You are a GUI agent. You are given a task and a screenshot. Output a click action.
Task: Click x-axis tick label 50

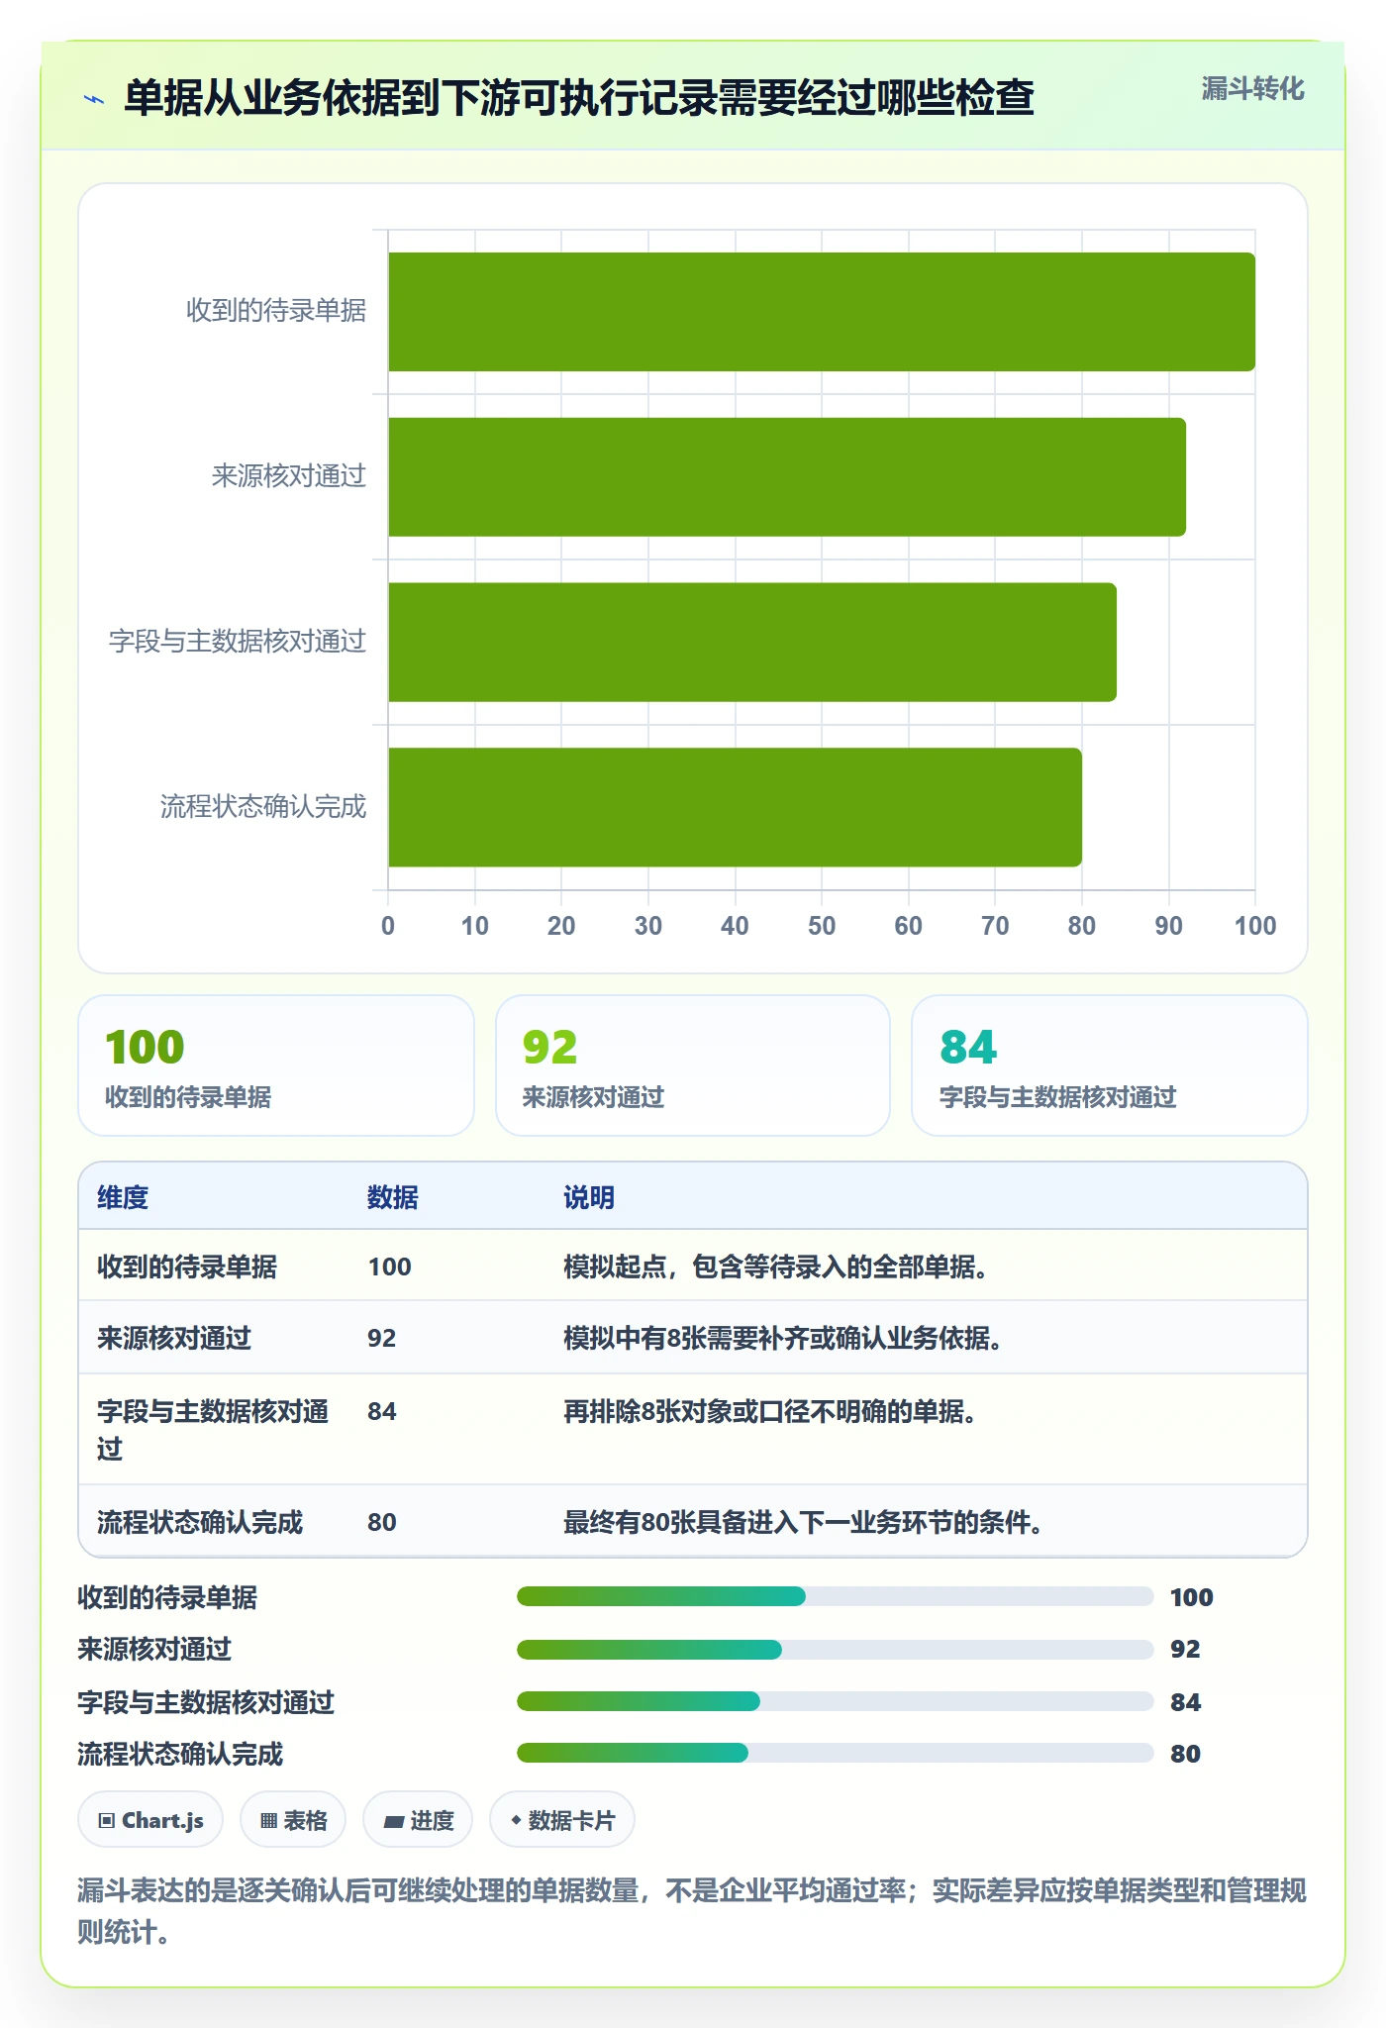coord(822,926)
